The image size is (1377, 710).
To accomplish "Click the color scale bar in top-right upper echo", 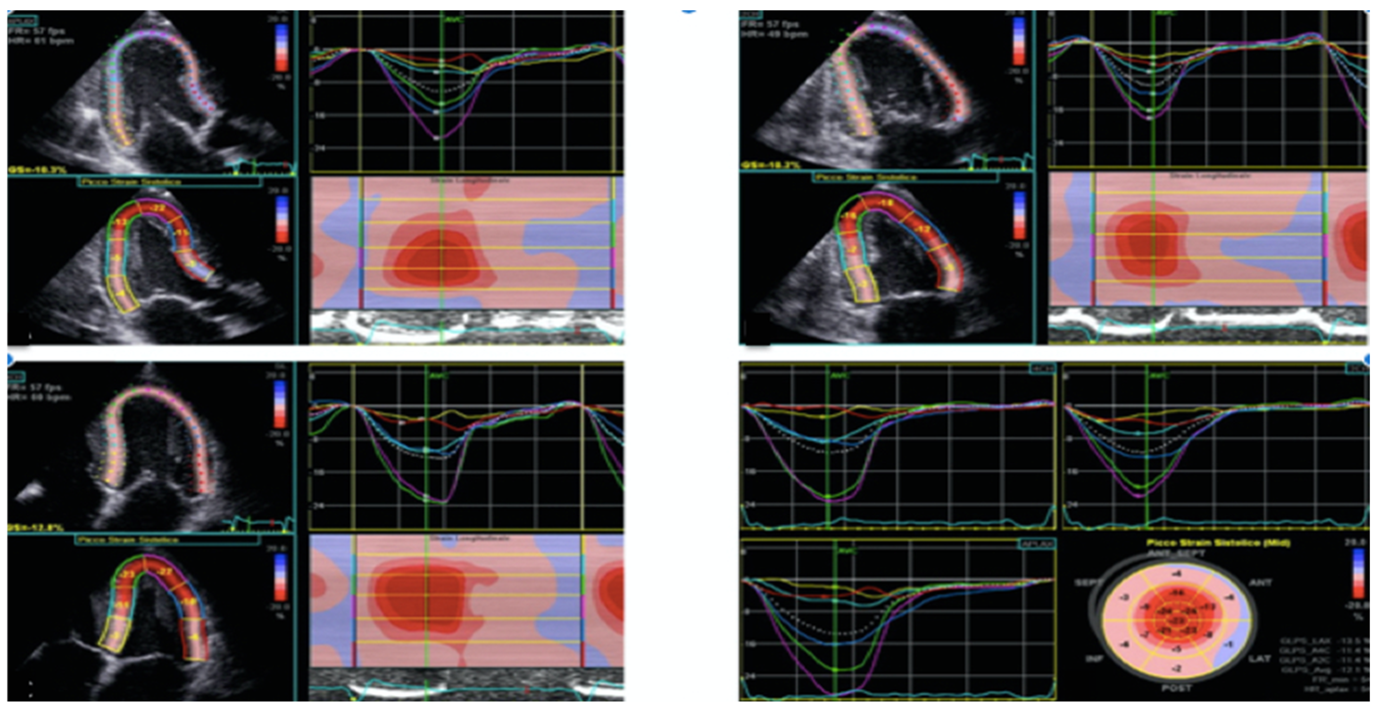I will tap(1018, 42).
